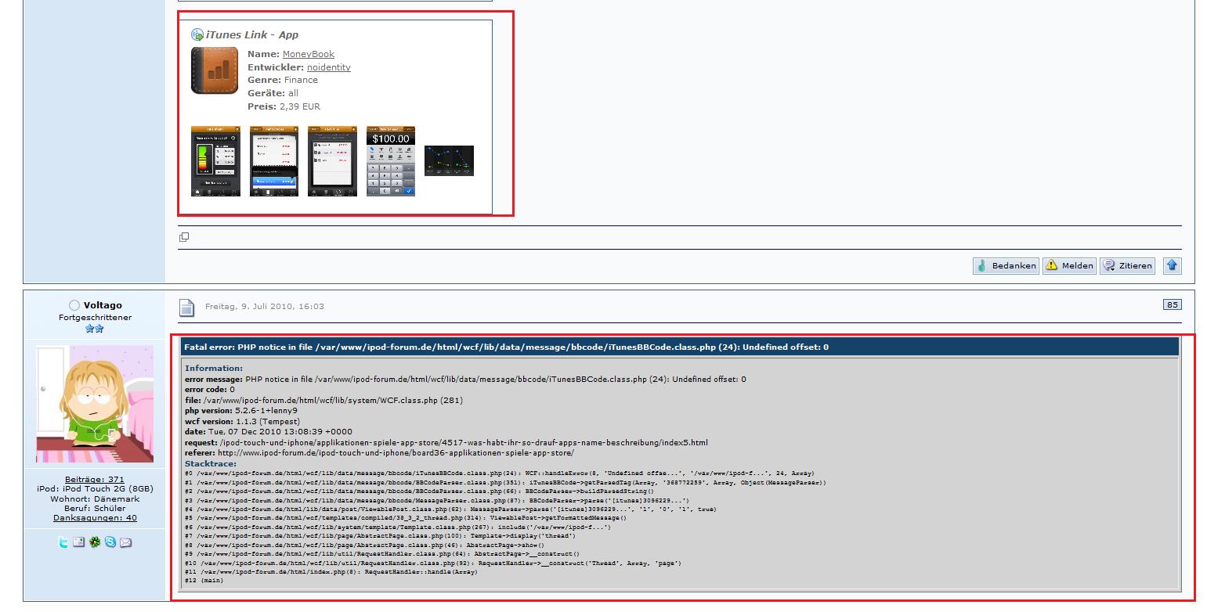This screenshot has width=1207, height=612.
Task: Click the Beruf: Schüler text
Action: (95, 508)
